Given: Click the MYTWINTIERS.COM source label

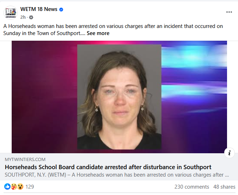Looking at the screenshot, I should 25,160.
